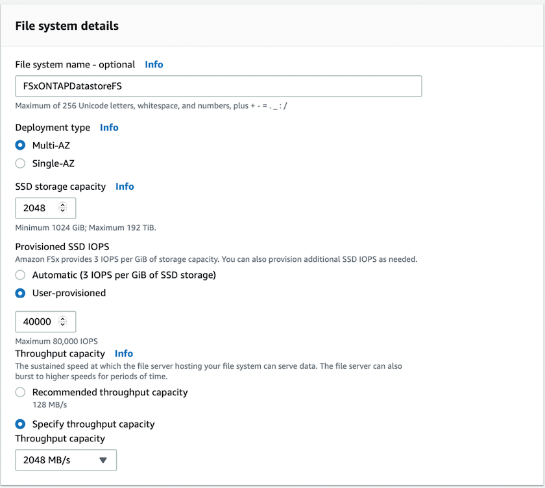The image size is (545, 488).
Task: Enable Specify throughput capacity option
Action: [x=21, y=424]
